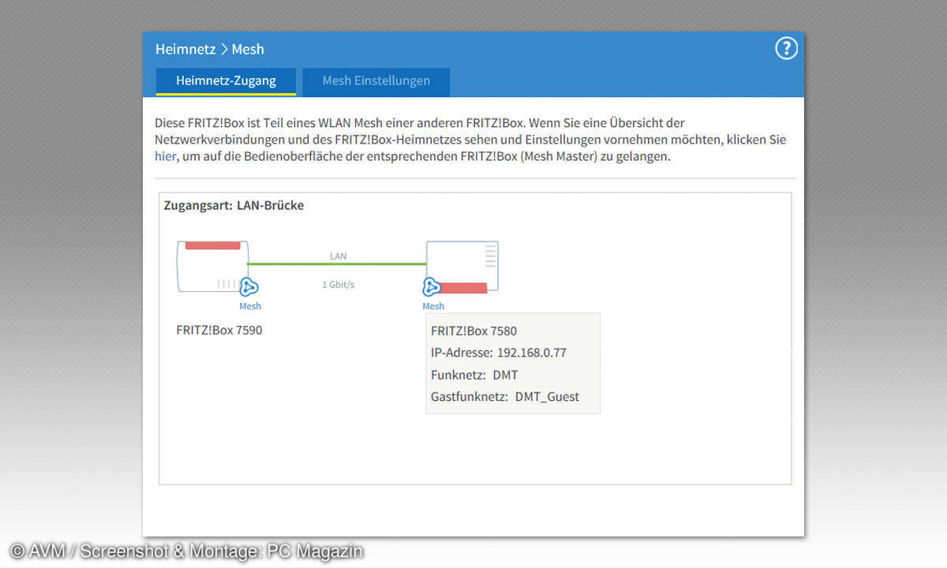Click the Funknetz DMT entry

[x=474, y=375]
